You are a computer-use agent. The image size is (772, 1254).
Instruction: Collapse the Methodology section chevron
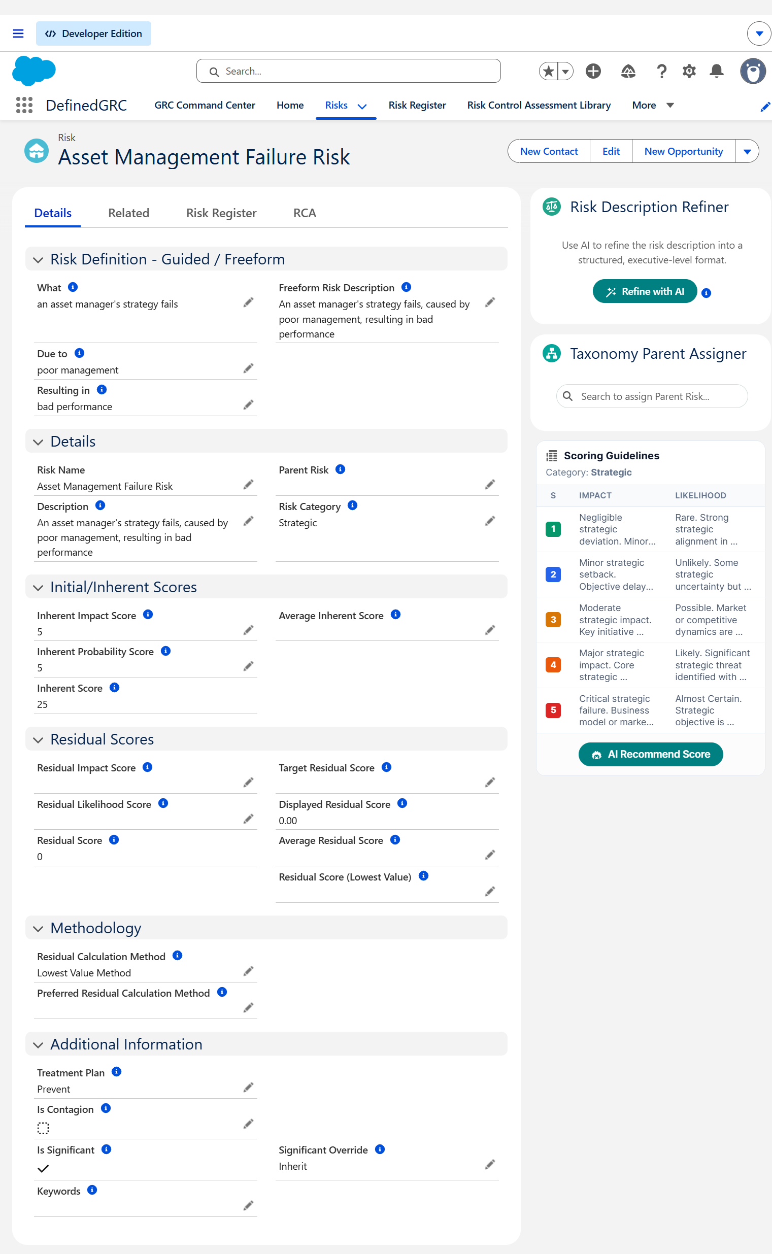[38, 928]
